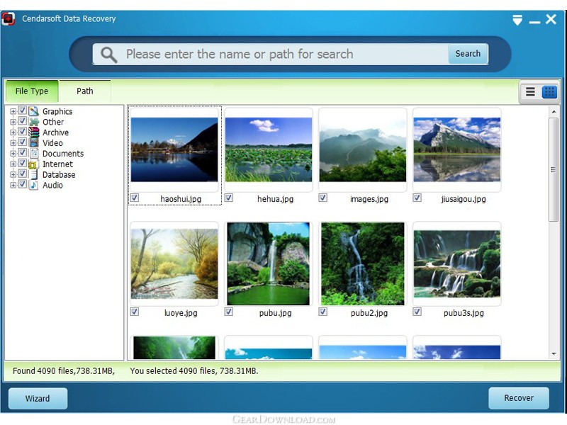Click the Recover button

coord(519,398)
